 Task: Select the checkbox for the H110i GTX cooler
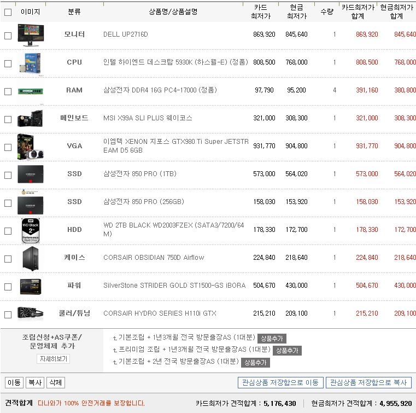pyautogui.click(x=8, y=315)
